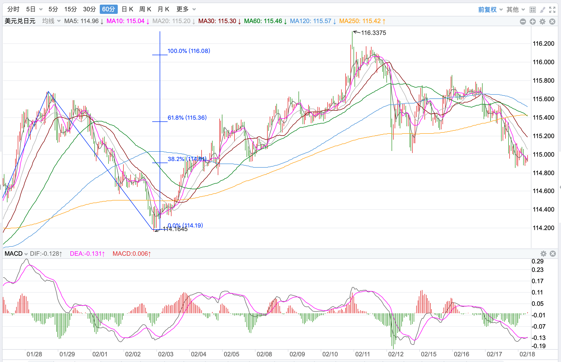Remove the moving average indicator overlay
This screenshot has height=362, width=561.
point(552,22)
